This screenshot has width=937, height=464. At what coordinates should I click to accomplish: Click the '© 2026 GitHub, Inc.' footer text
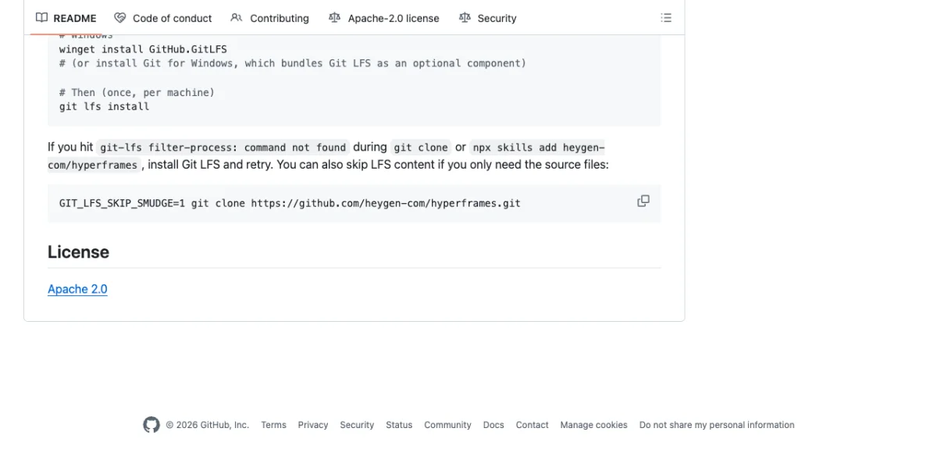click(207, 425)
